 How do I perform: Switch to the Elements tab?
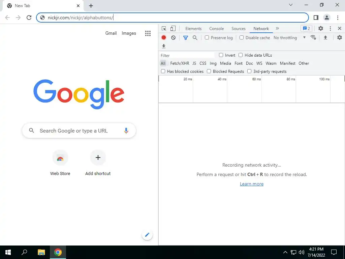pyautogui.click(x=193, y=29)
